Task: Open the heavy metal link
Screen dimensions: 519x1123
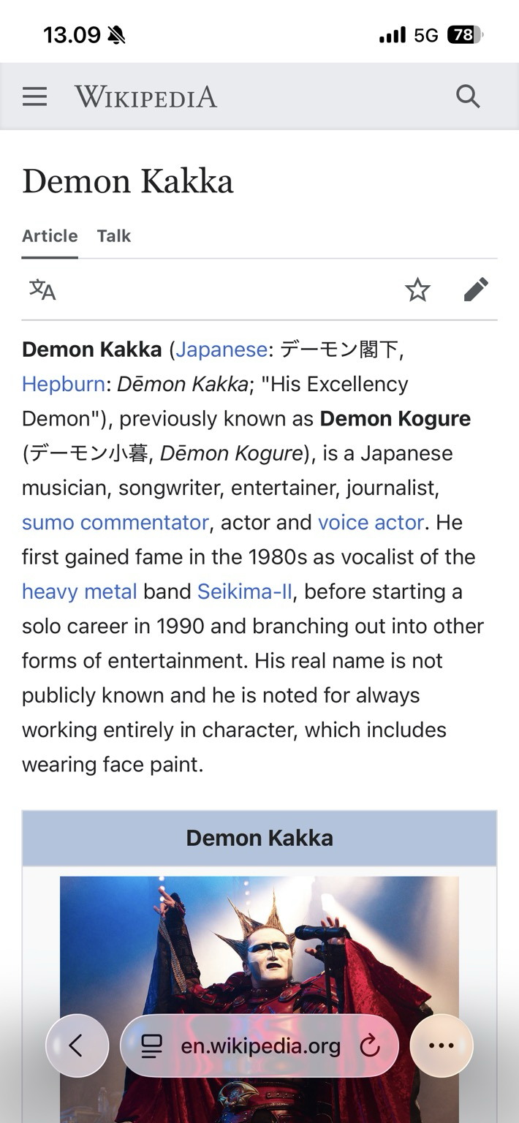Action: (79, 591)
